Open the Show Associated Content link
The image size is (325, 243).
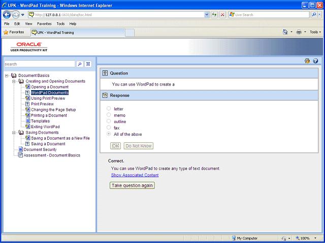(135, 175)
